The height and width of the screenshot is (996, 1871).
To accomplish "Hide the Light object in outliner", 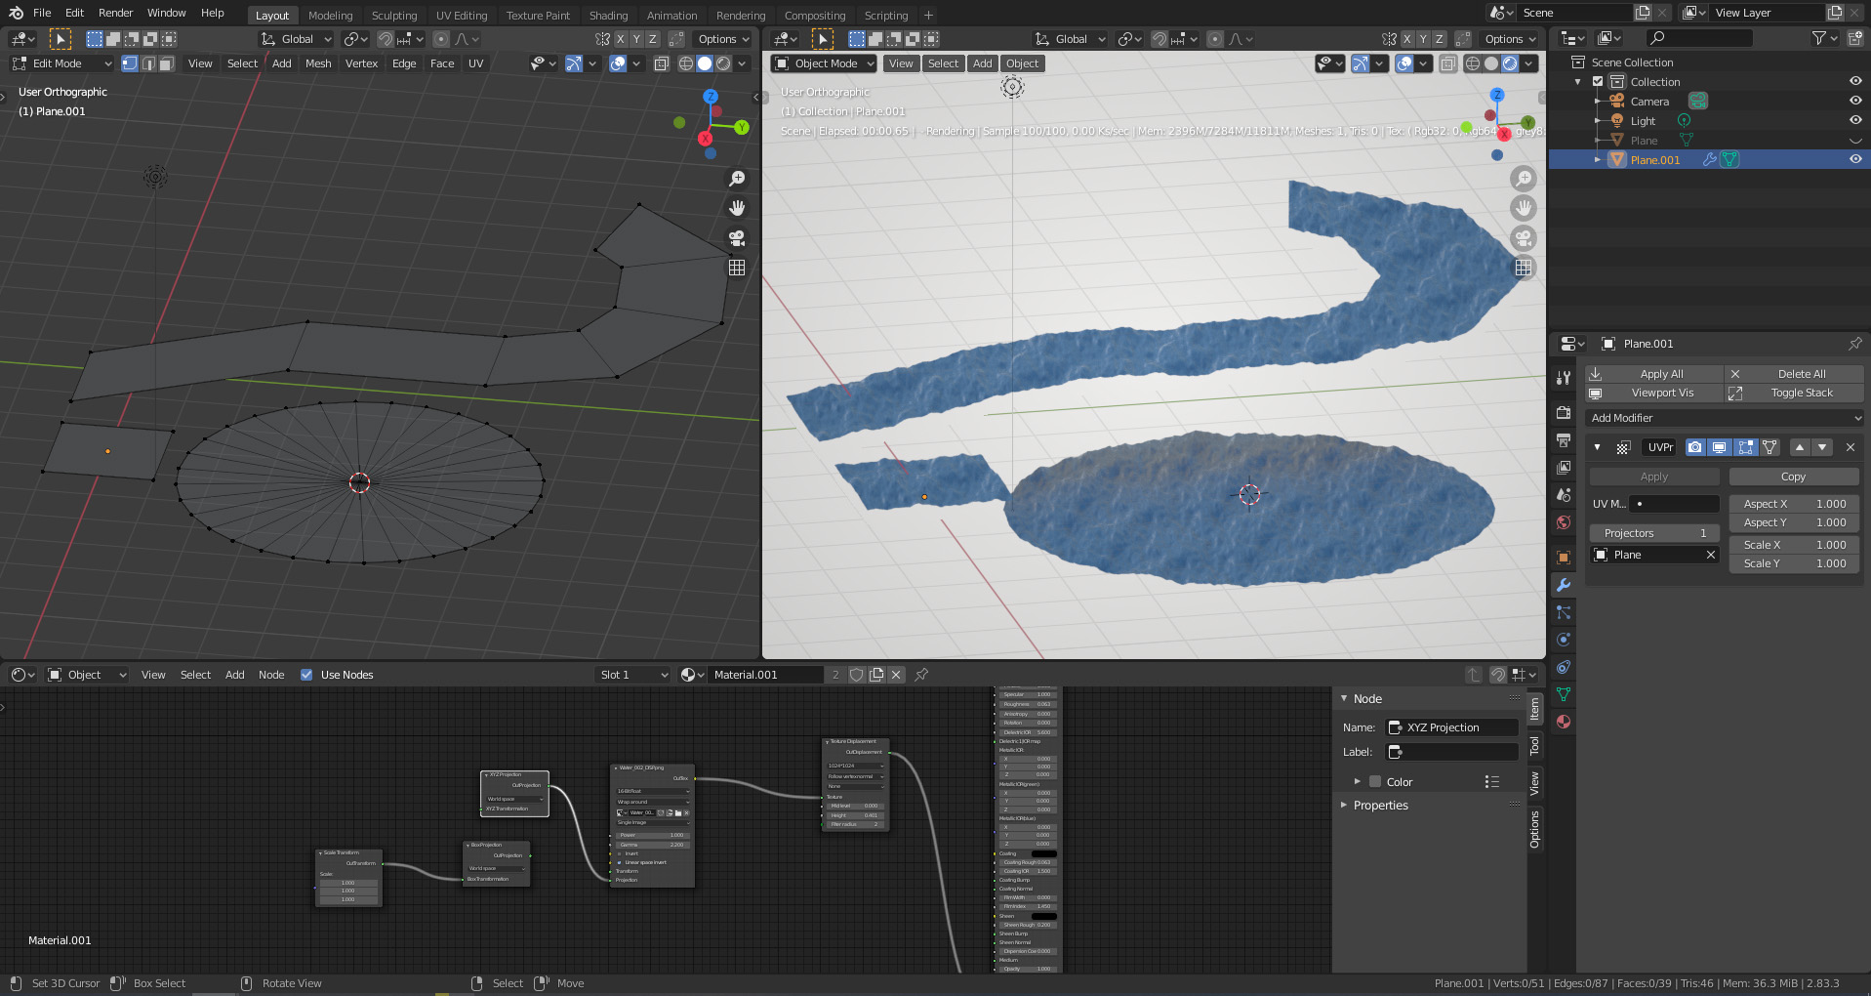I will coord(1854,120).
